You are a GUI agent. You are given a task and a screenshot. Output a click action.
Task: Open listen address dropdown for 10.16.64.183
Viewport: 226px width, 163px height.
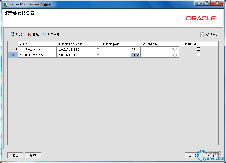coord(98,55)
